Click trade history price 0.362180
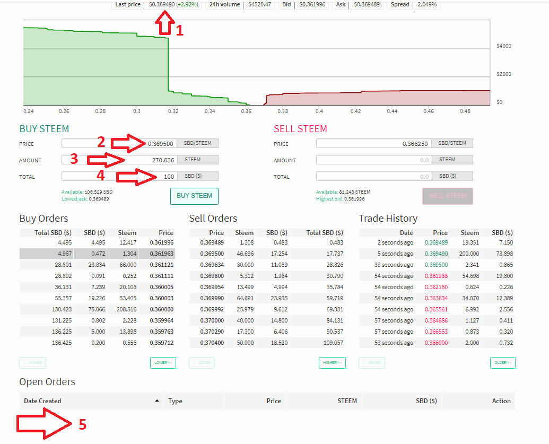This screenshot has height=444, width=549. click(x=436, y=287)
